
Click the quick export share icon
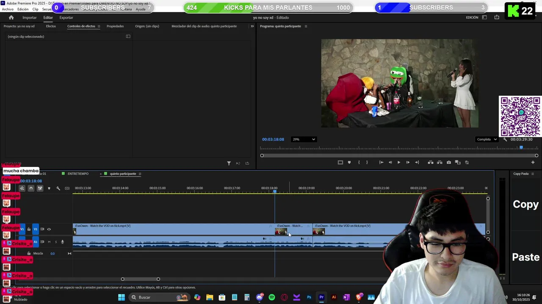[497, 17]
